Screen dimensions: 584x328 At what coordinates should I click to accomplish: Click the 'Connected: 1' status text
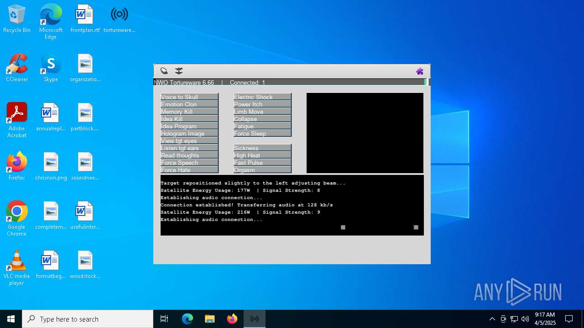[247, 82]
